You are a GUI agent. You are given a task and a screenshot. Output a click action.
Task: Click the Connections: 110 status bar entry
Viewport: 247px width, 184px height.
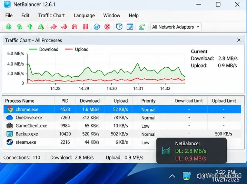click(22, 157)
